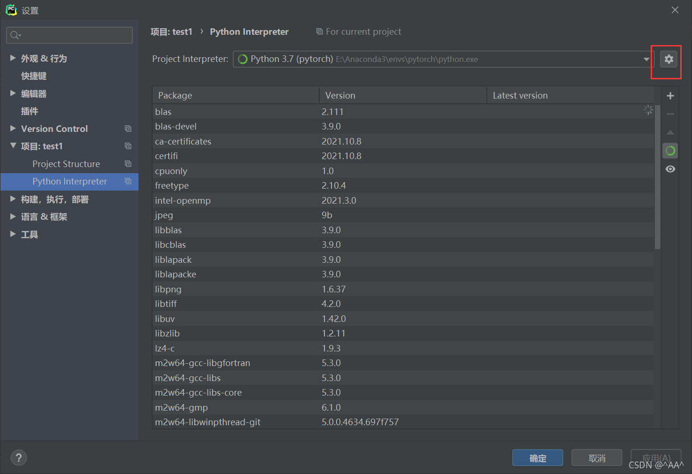Select the blas package row
The width and height of the screenshot is (692, 474).
point(403,112)
